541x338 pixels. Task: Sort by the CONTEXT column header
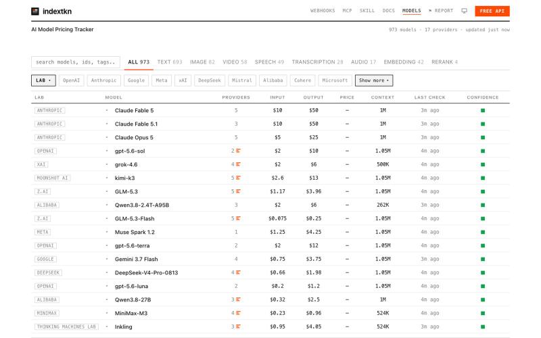pyautogui.click(x=383, y=97)
